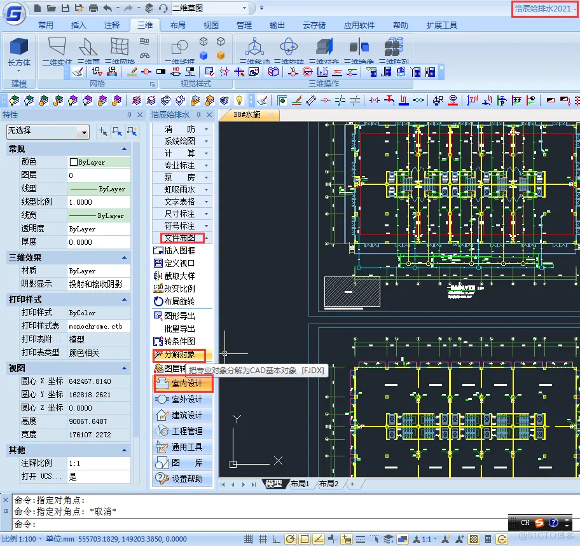This screenshot has width=580, height=546.
Task: Click the annotation visibility icon after 1:1
Action: 446,539
